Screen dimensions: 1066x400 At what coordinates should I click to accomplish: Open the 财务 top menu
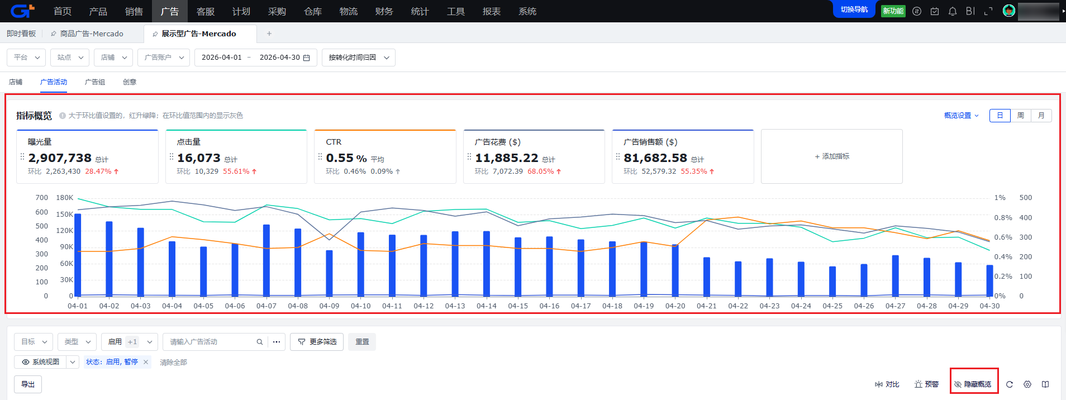pos(384,11)
